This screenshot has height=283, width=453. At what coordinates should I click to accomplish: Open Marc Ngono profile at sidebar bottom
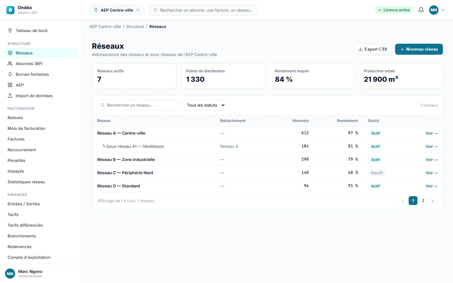click(41, 274)
